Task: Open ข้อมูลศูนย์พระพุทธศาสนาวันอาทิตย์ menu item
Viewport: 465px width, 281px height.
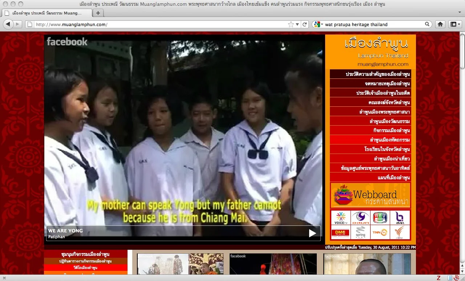Action: click(x=371, y=168)
